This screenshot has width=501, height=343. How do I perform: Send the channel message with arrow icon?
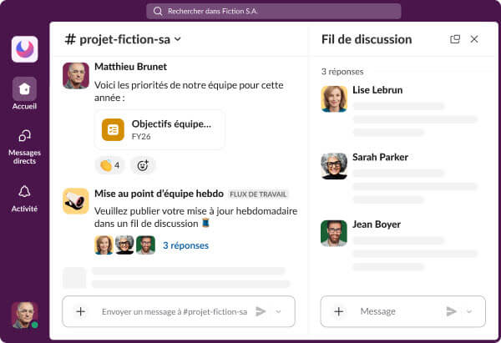pos(261,311)
